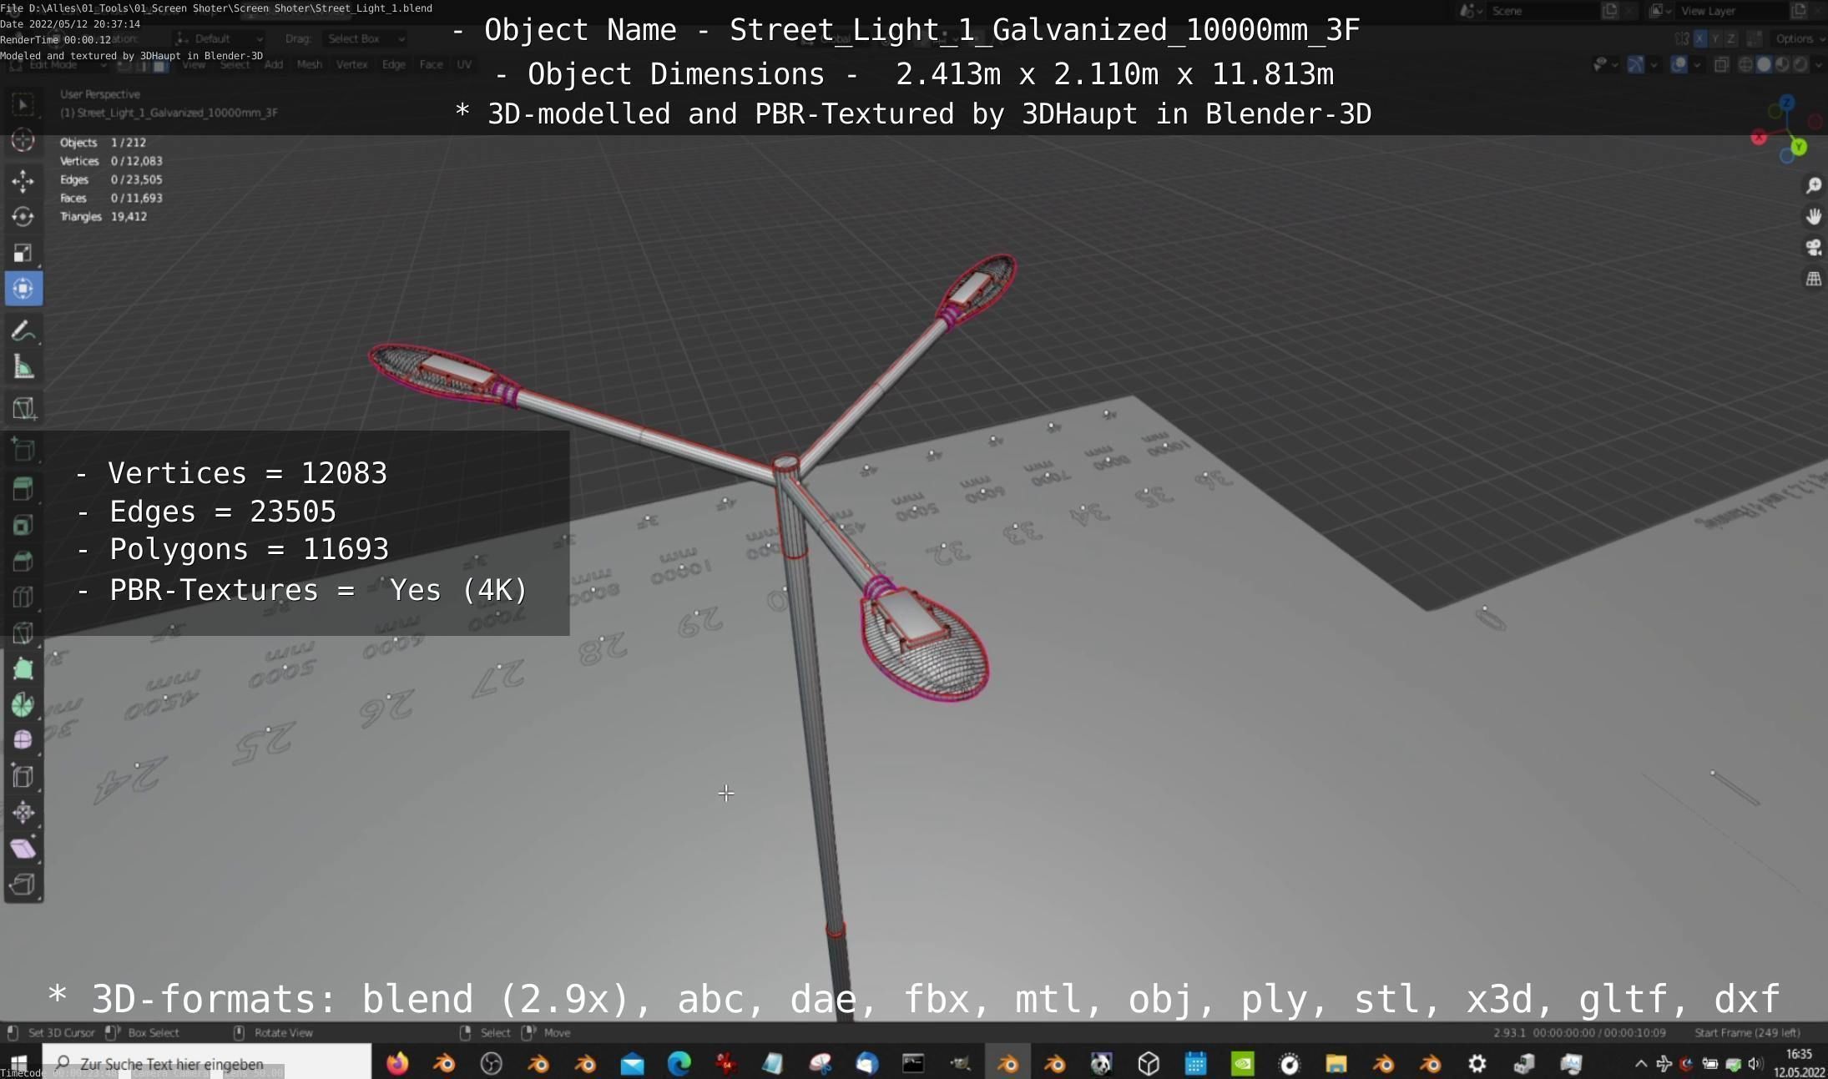The width and height of the screenshot is (1828, 1079).
Task: Click the green Y axis gizmo ball
Action: coord(1800,148)
